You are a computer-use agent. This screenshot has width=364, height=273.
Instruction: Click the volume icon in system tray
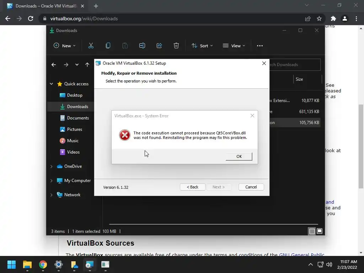tap(329, 264)
